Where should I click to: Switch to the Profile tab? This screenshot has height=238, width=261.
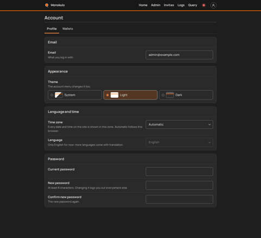click(52, 29)
